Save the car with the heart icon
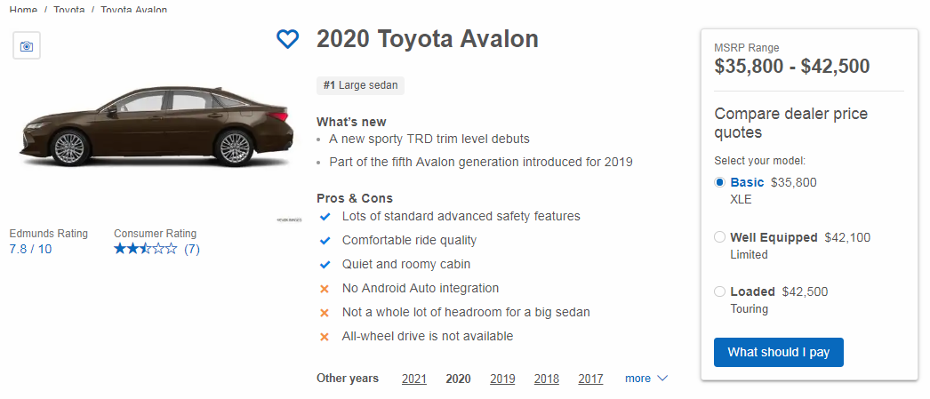The width and height of the screenshot is (930, 399). coord(287,39)
